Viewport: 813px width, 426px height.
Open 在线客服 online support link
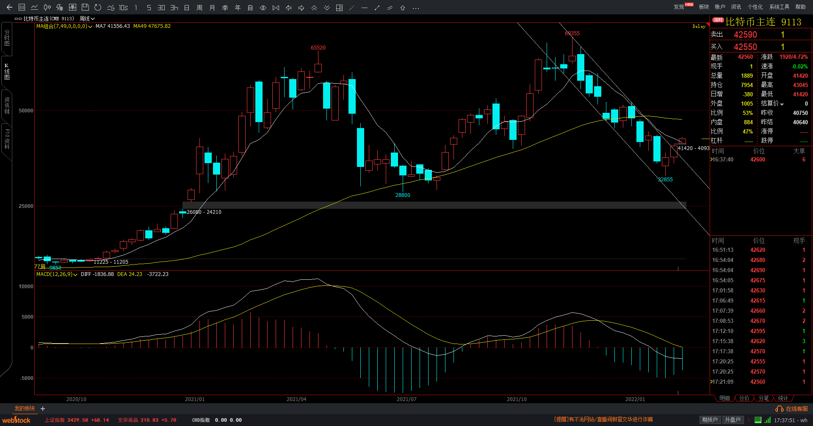tap(792, 409)
